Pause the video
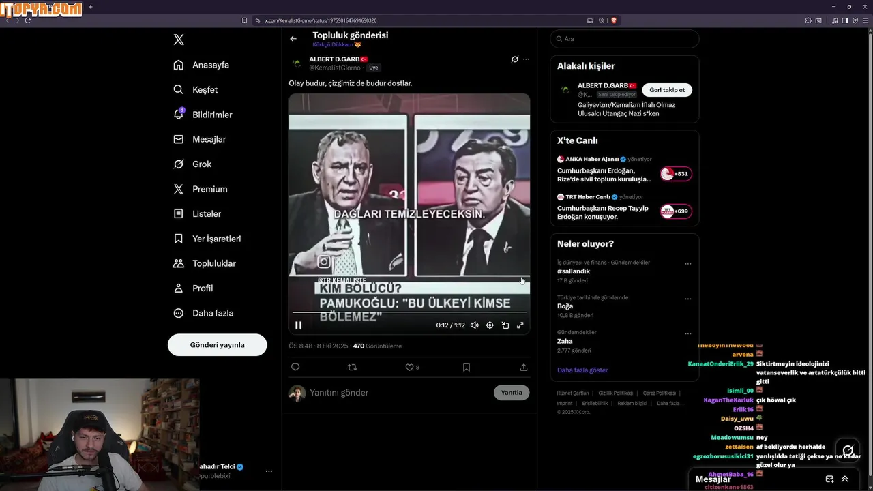873x491 pixels. pos(298,325)
